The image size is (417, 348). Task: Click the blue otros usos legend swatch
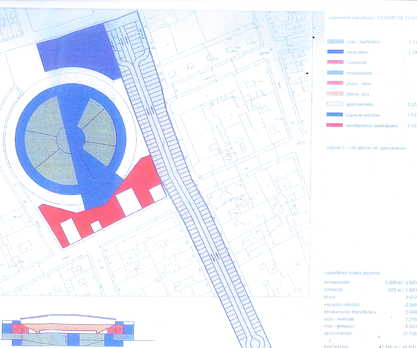click(x=335, y=52)
